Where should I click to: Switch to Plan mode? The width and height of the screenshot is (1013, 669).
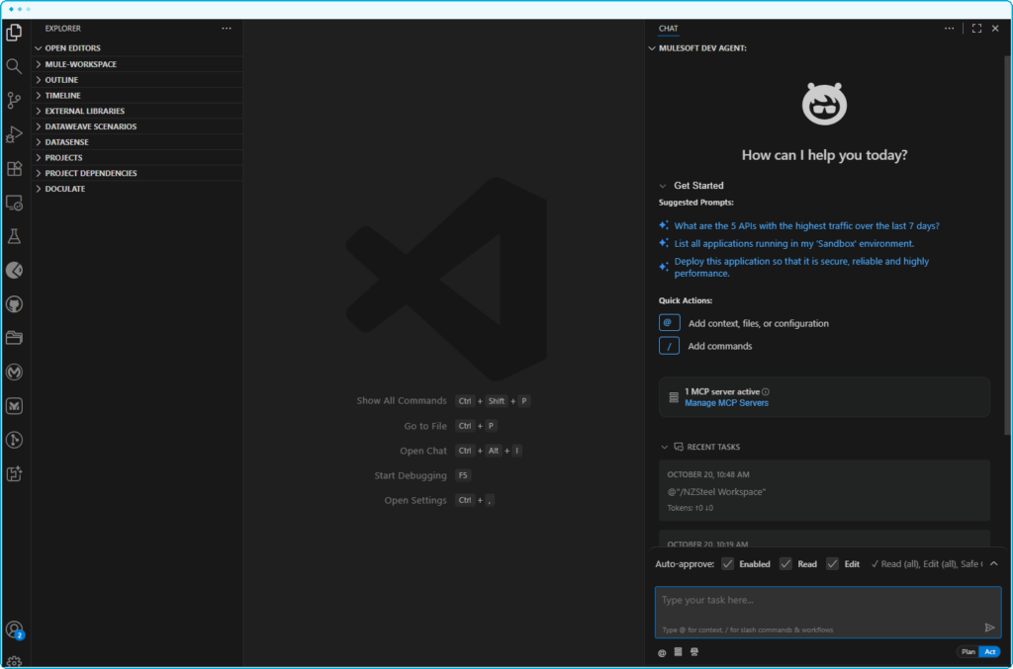click(967, 652)
